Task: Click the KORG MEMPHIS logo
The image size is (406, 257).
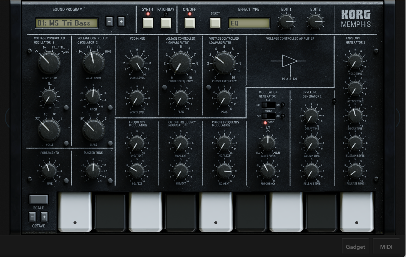Action: tap(356, 19)
